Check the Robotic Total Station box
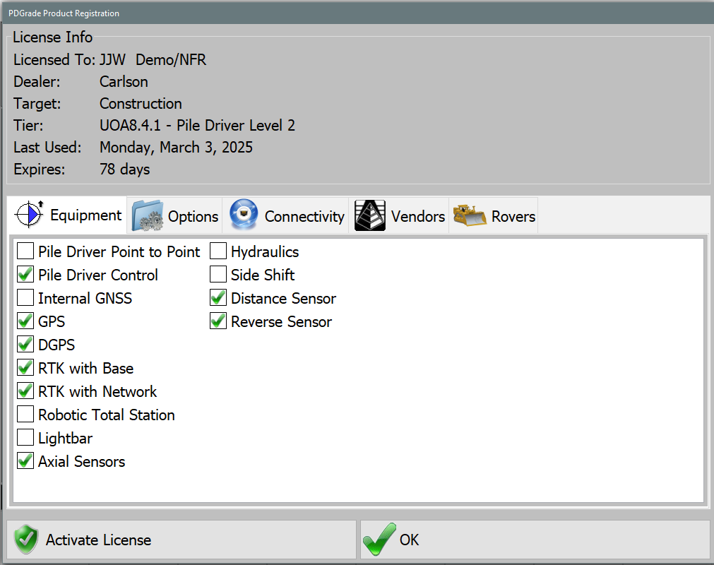 point(26,415)
